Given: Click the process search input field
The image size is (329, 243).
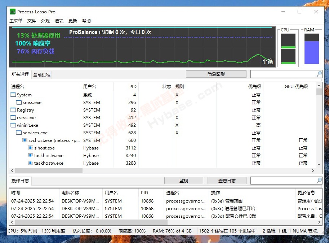Looking at the screenshot, I should pyautogui.click(x=284, y=74).
